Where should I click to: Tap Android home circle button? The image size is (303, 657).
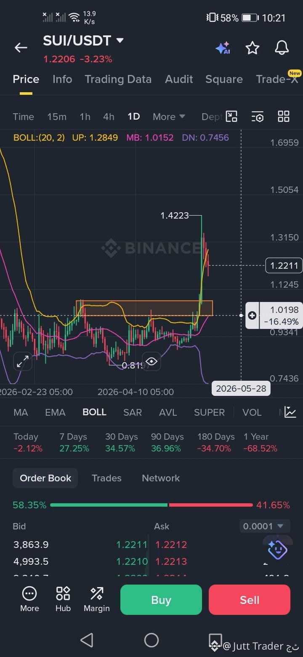tap(151, 640)
